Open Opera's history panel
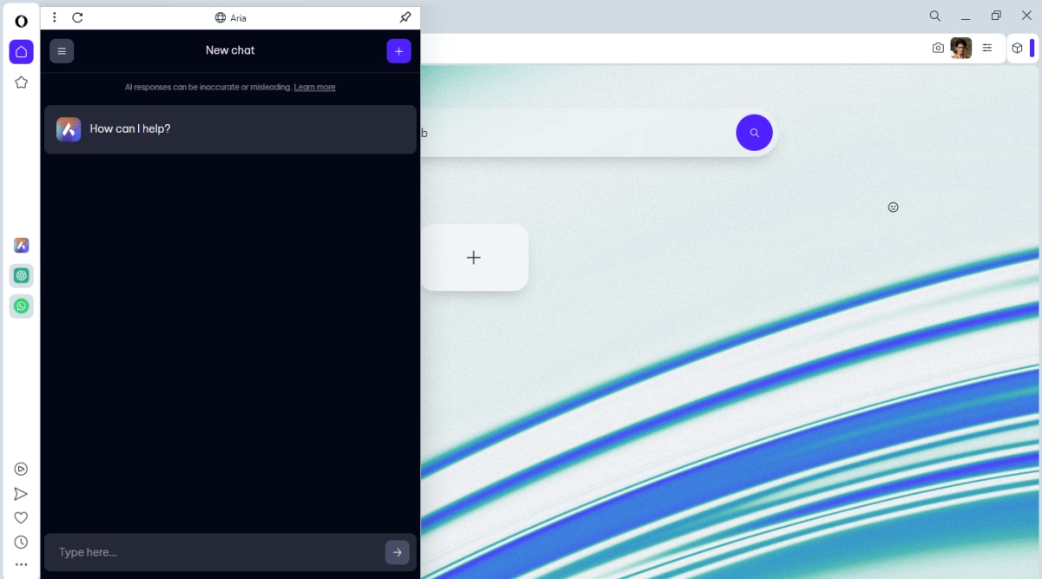Image resolution: width=1042 pixels, height=579 pixels. point(21,541)
